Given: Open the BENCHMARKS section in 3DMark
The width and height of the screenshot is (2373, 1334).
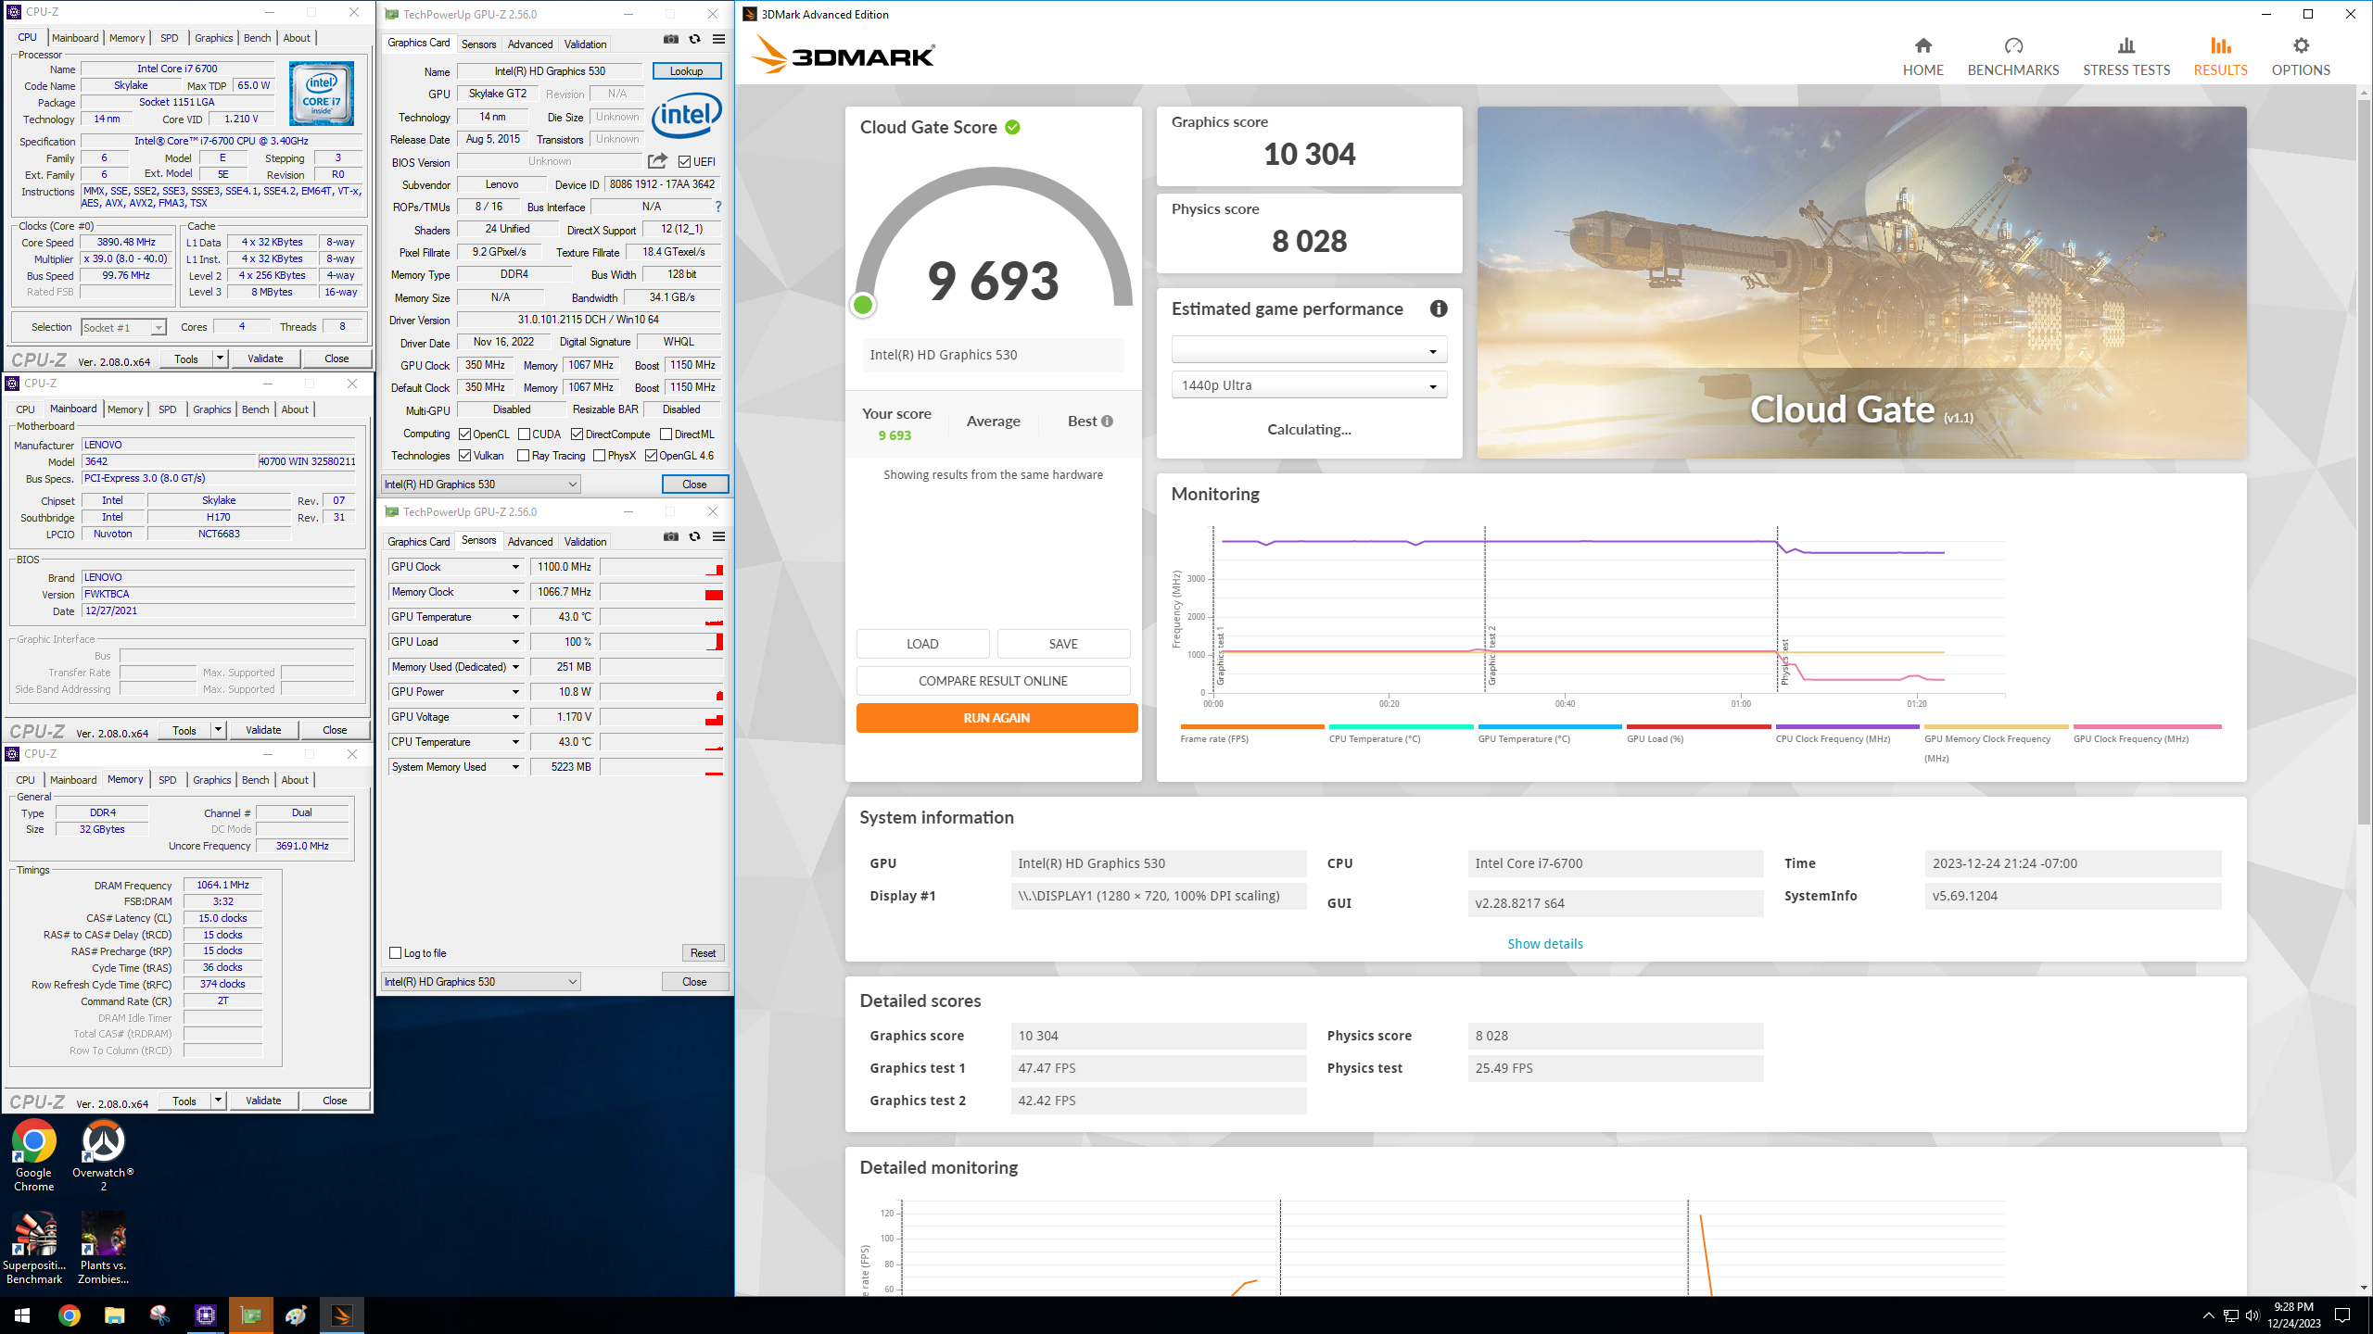Looking at the screenshot, I should (x=2012, y=57).
